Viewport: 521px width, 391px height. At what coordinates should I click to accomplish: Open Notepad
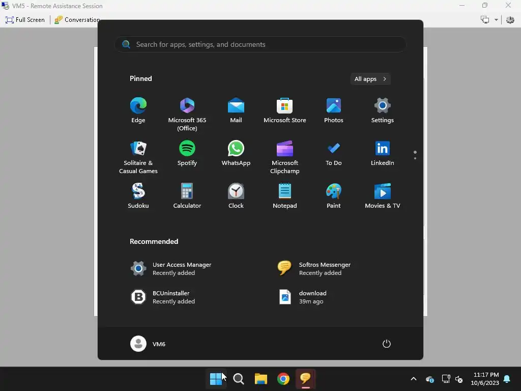tap(285, 196)
